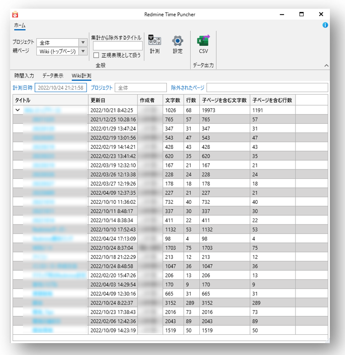Sort by 子ページを含む文字数 header
Viewport: 345px width, 355px height.
[x=225, y=100]
